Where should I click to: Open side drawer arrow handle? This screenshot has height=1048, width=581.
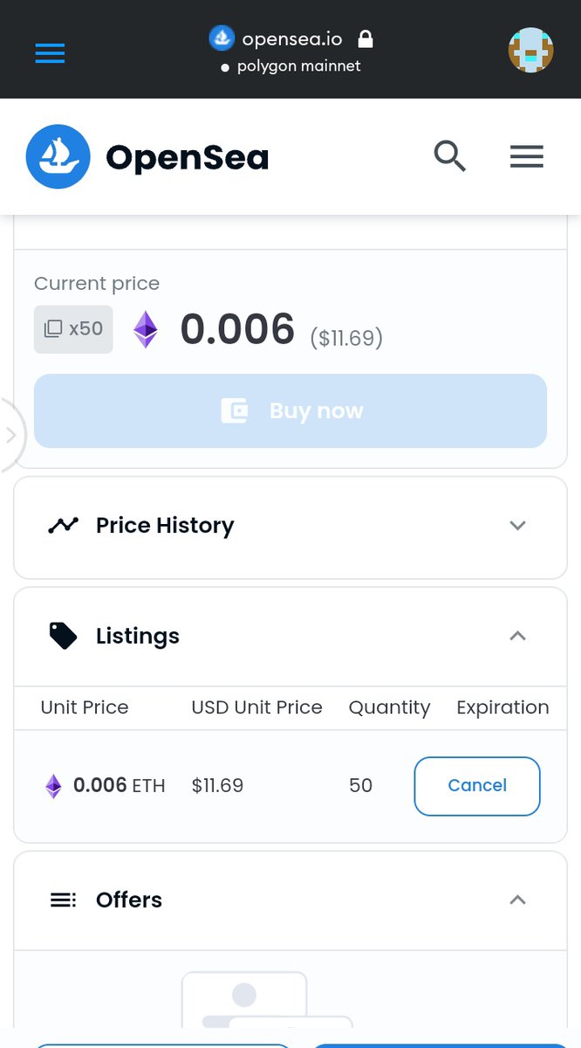(x=10, y=435)
